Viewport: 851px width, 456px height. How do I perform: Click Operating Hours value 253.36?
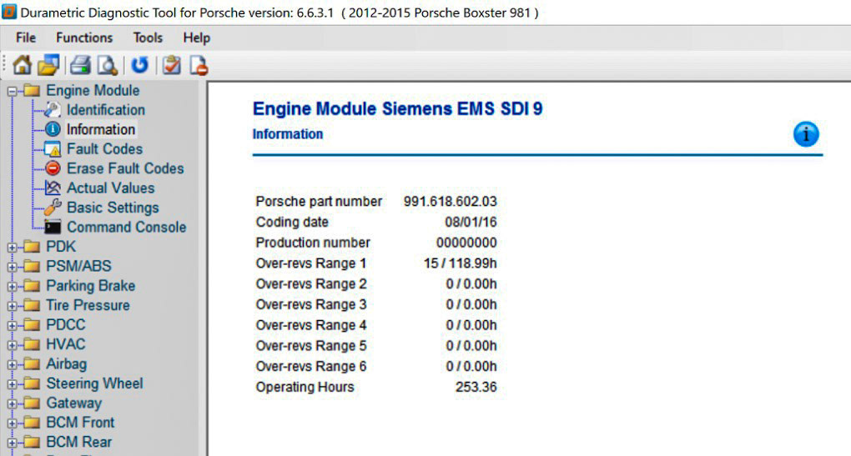(x=476, y=387)
